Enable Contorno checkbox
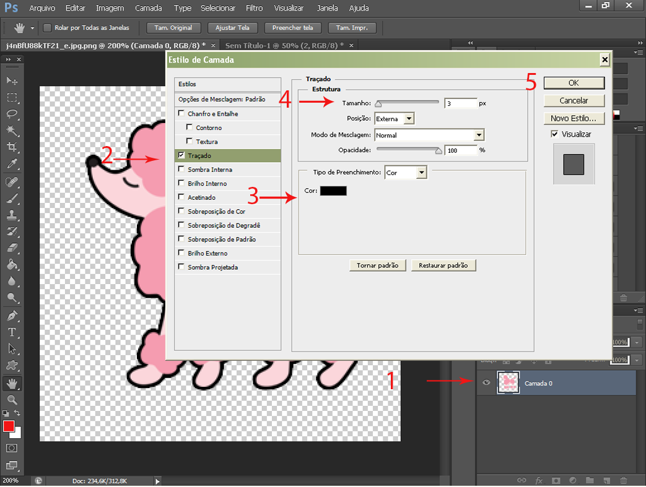646x487 pixels. 189,127
